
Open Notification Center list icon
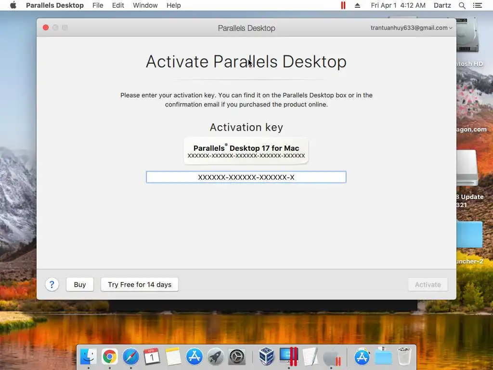(x=477, y=5)
